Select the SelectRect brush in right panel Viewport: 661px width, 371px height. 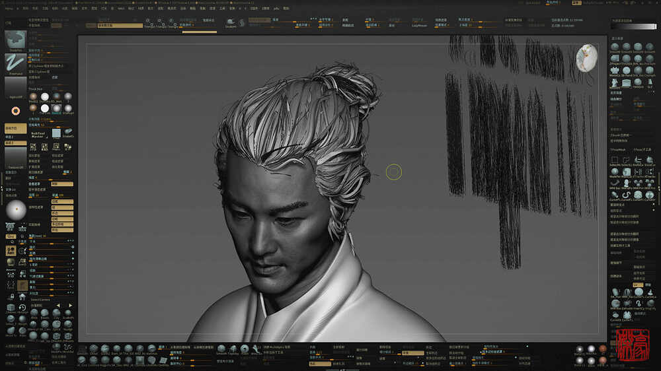[x=615, y=160]
